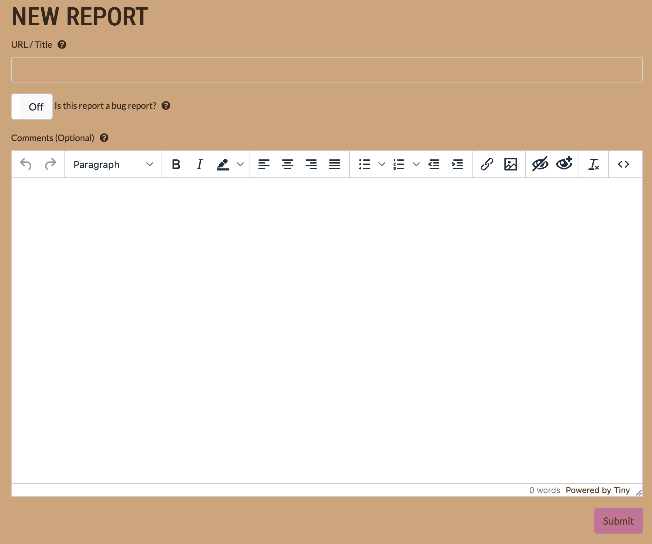Toggle the bug report Off switch
Viewport: 652px width, 544px height.
click(x=32, y=106)
